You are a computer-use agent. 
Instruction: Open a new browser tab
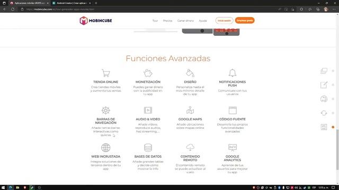coord(96,3)
